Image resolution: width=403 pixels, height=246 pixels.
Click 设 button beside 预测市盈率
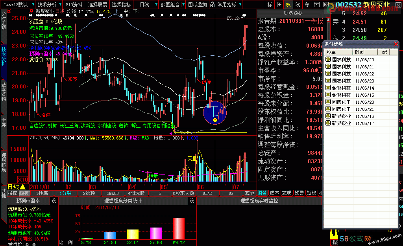click(x=54, y=201)
